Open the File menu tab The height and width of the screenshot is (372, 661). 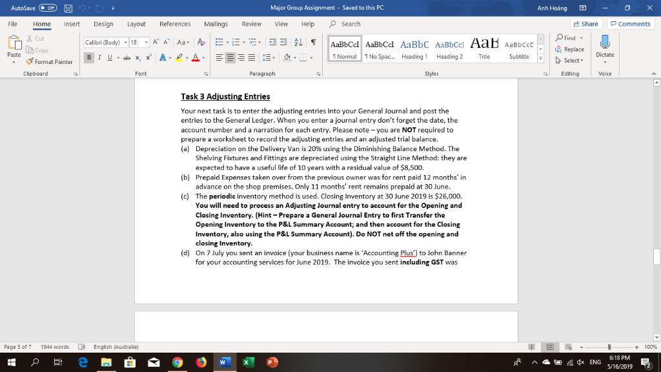pyautogui.click(x=13, y=24)
